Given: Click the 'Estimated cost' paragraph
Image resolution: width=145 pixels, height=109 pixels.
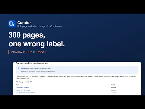Looking at the screenshot, I should (76, 78).
